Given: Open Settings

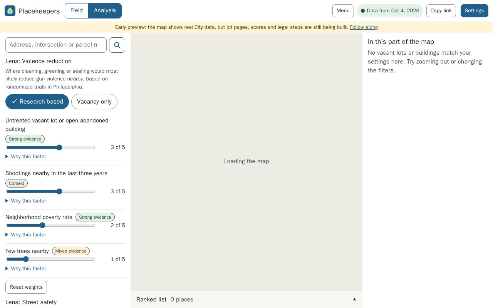Looking at the screenshot, I should pos(475,11).
